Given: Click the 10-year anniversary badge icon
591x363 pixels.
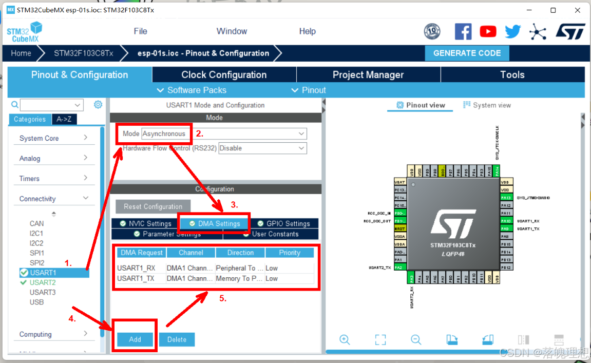Looking at the screenshot, I should pyautogui.click(x=432, y=32).
